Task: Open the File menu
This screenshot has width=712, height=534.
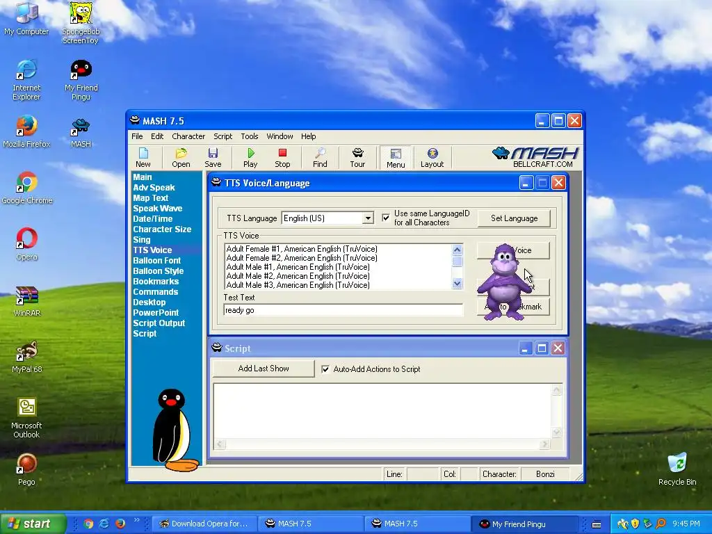Action: (x=137, y=136)
